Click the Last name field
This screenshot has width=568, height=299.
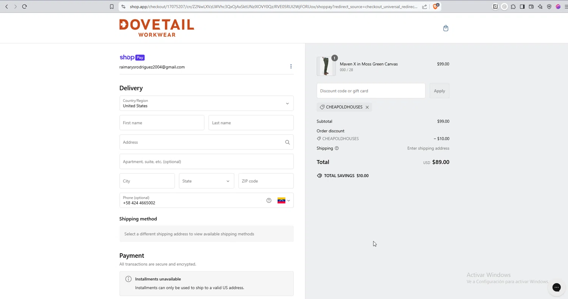click(x=251, y=123)
